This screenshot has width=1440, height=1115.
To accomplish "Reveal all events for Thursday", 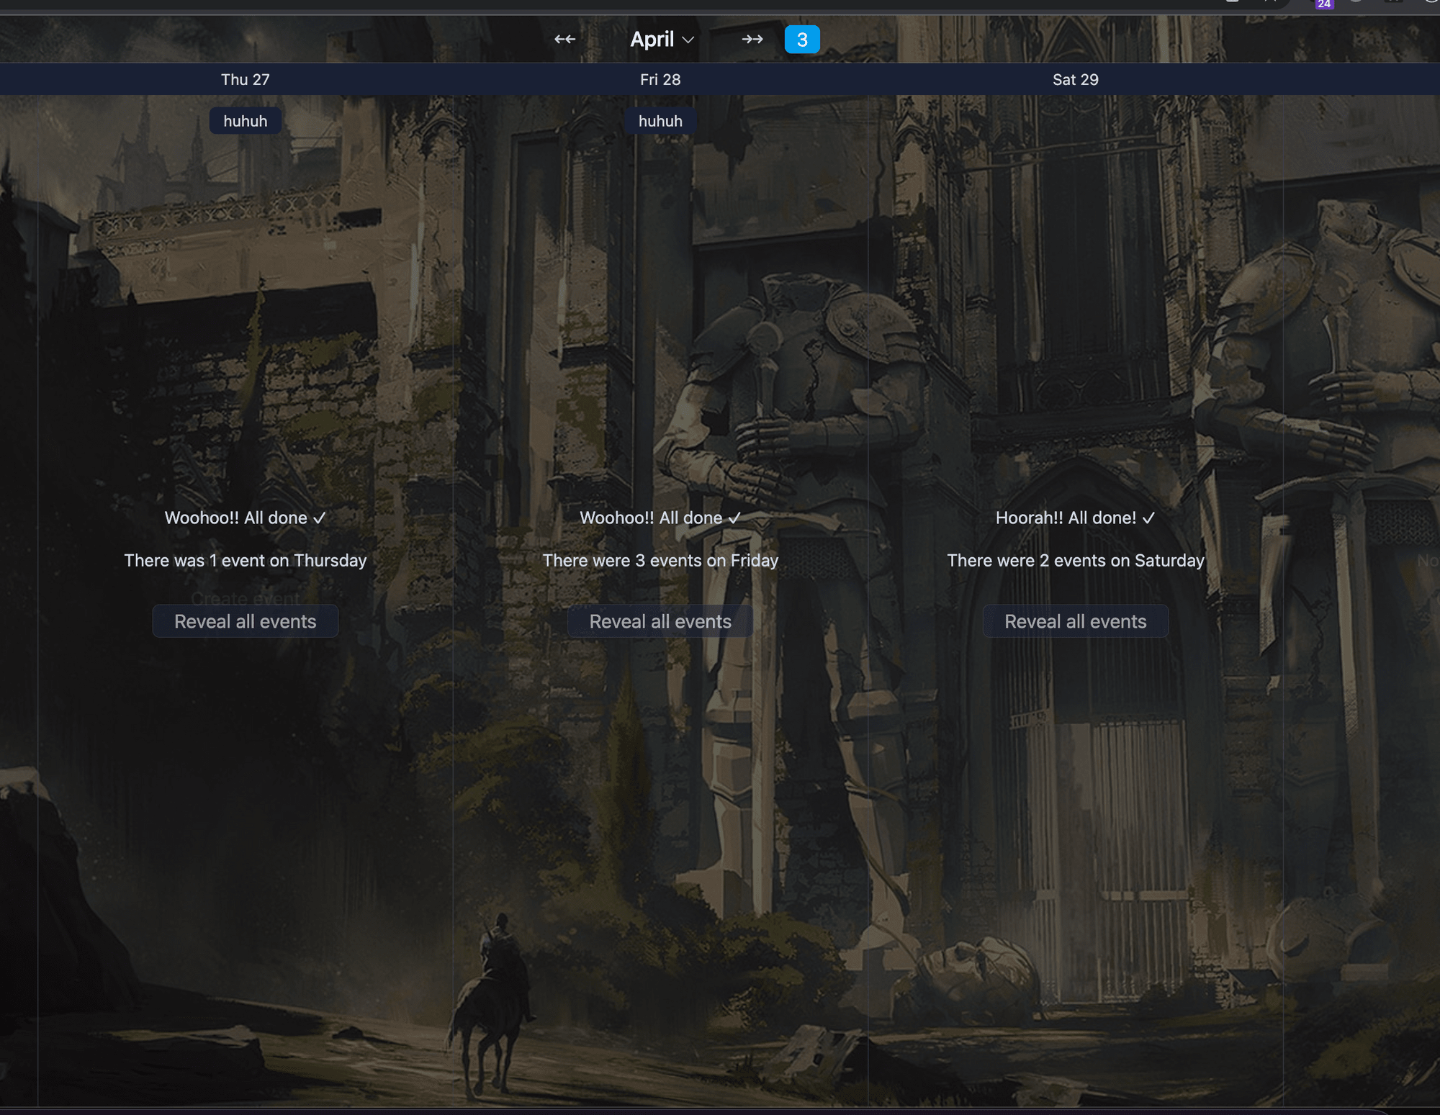I will tap(245, 621).
